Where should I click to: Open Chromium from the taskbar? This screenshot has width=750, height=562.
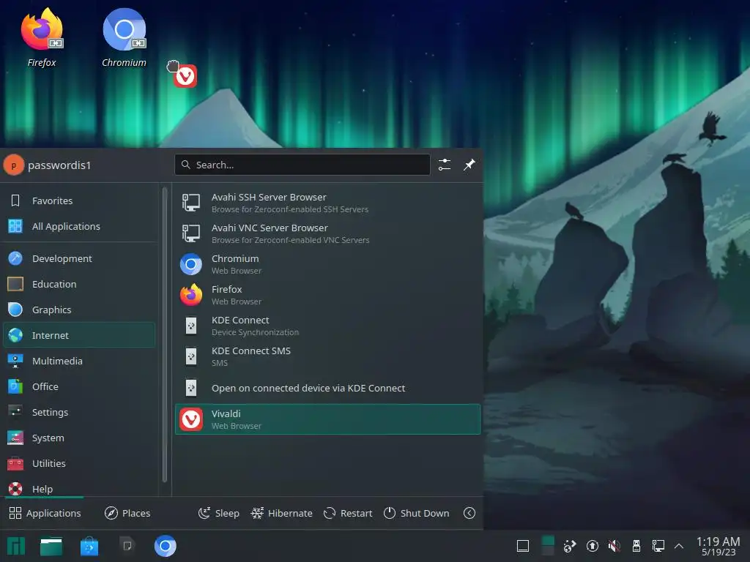coord(165,546)
